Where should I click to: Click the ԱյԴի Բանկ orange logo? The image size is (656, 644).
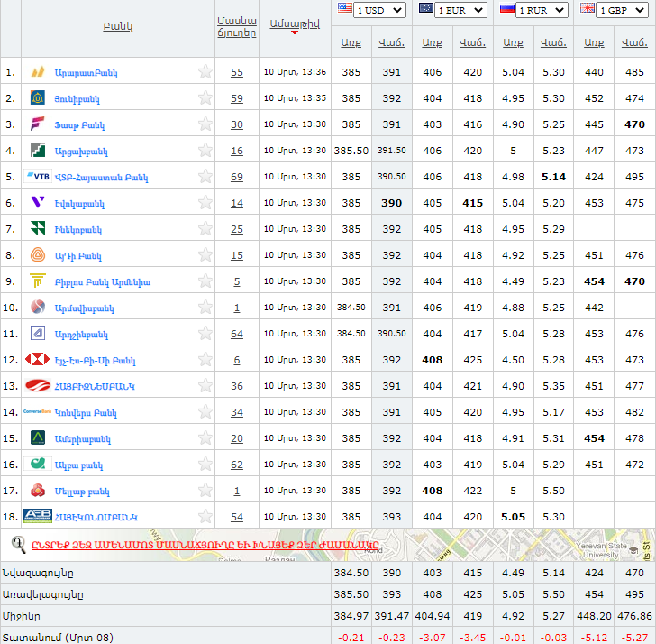(x=38, y=255)
